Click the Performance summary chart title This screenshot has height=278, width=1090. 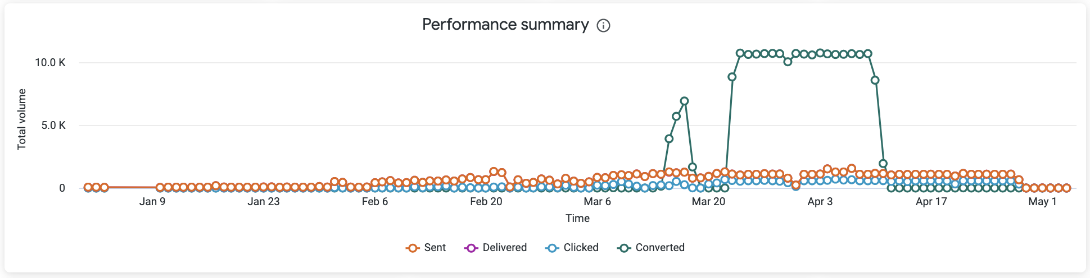(x=505, y=25)
